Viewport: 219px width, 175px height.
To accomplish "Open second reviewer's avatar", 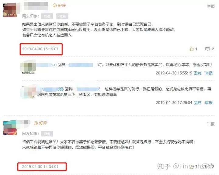I will point(10,128).
